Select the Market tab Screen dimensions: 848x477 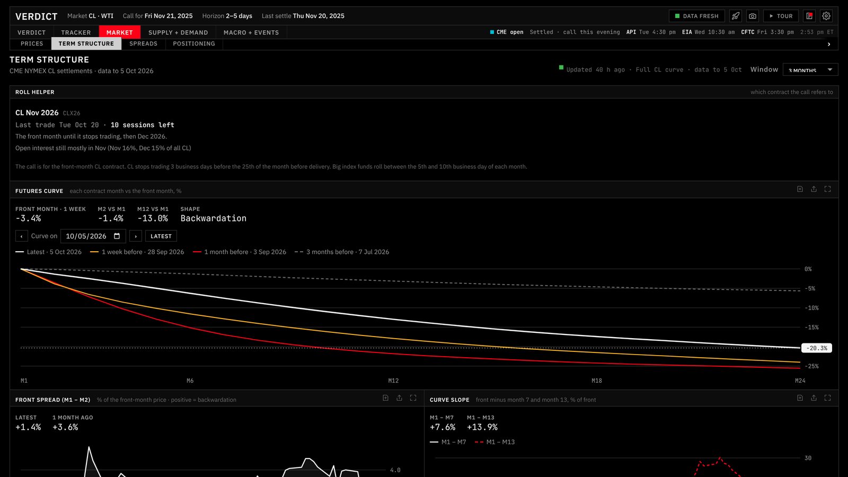[x=120, y=32]
